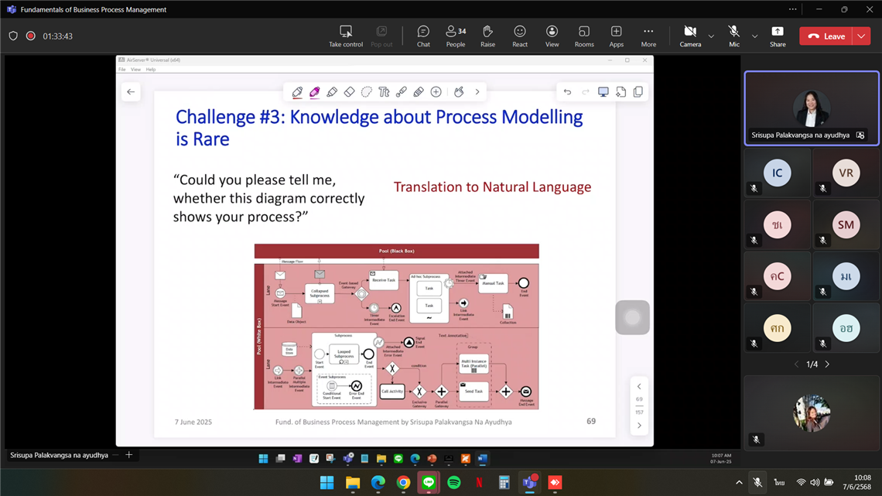Expand the Camera options dropdown arrow

[711, 36]
